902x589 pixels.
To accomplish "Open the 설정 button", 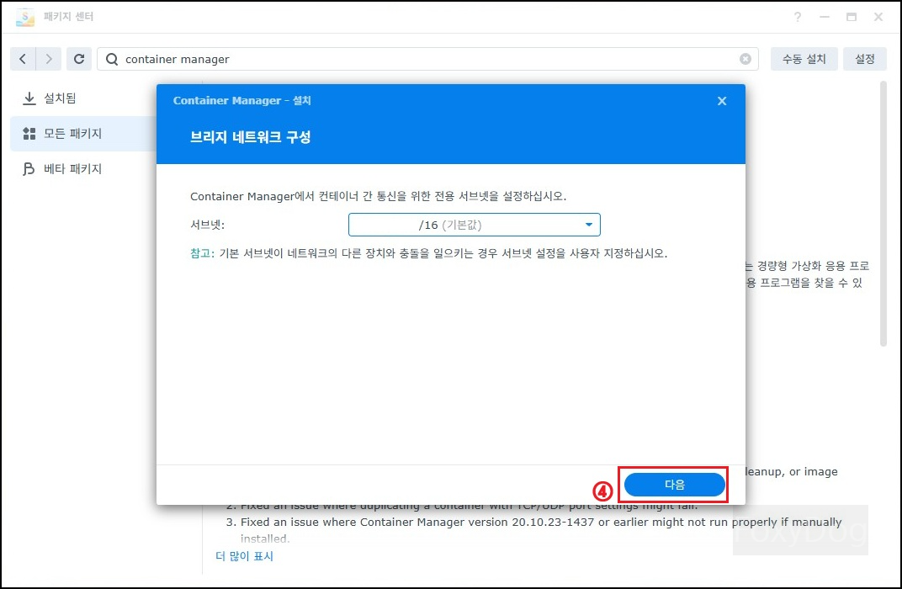I will [x=865, y=59].
